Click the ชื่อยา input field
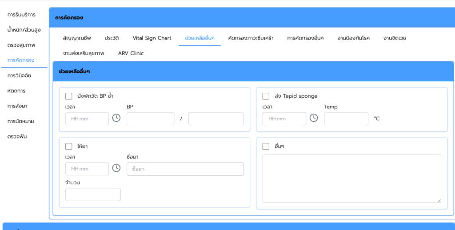 [x=185, y=169]
